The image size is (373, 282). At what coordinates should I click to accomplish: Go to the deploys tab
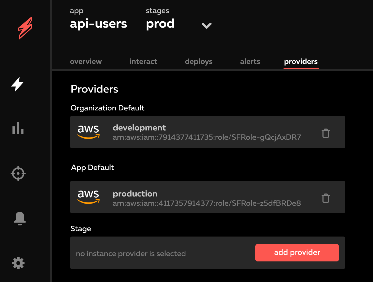pos(198,61)
